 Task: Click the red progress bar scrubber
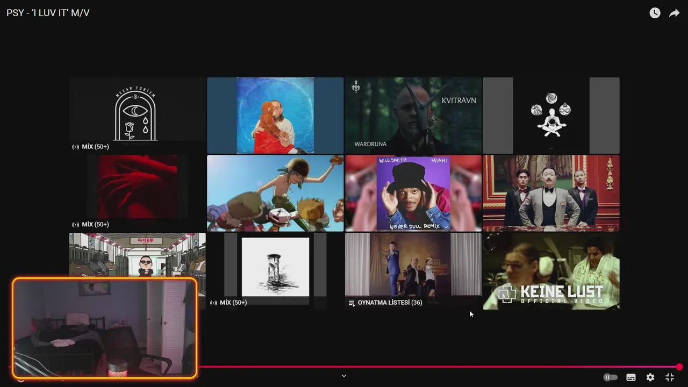click(679, 367)
